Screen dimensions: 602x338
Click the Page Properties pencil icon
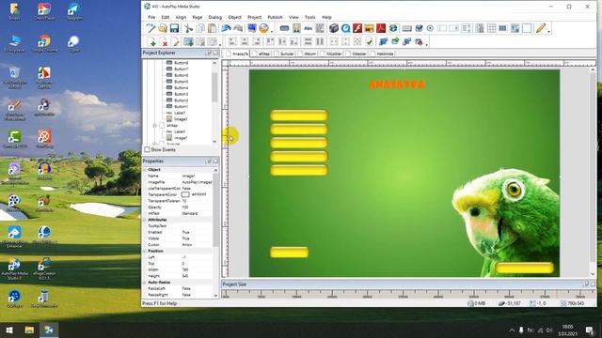coord(175,41)
